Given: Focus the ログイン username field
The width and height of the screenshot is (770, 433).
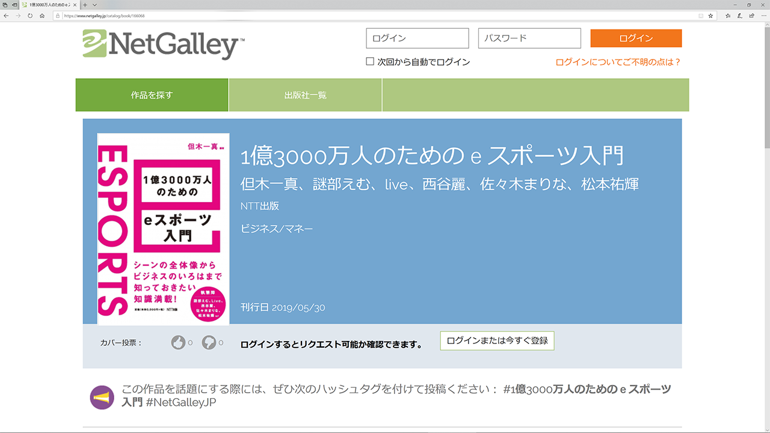Looking at the screenshot, I should point(417,38).
